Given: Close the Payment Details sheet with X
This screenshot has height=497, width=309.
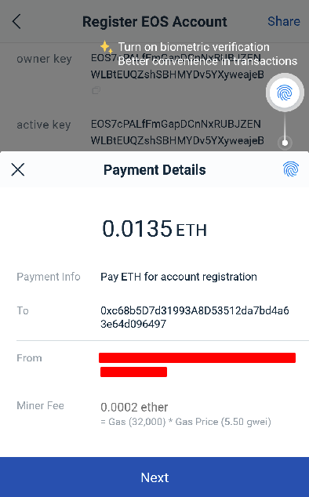Looking at the screenshot, I should [x=18, y=169].
